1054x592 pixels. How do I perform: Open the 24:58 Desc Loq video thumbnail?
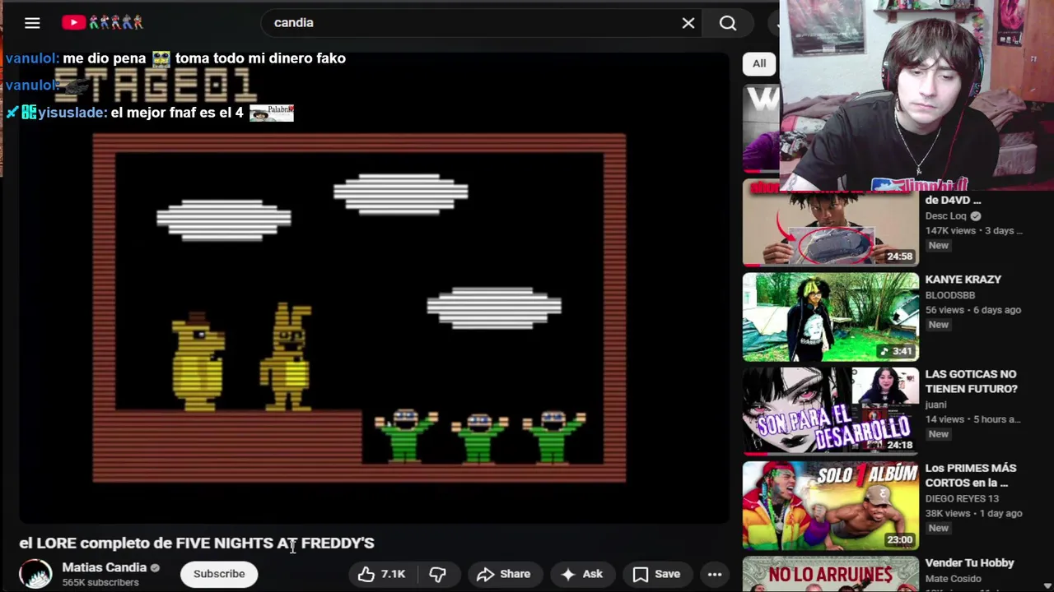[830, 223]
